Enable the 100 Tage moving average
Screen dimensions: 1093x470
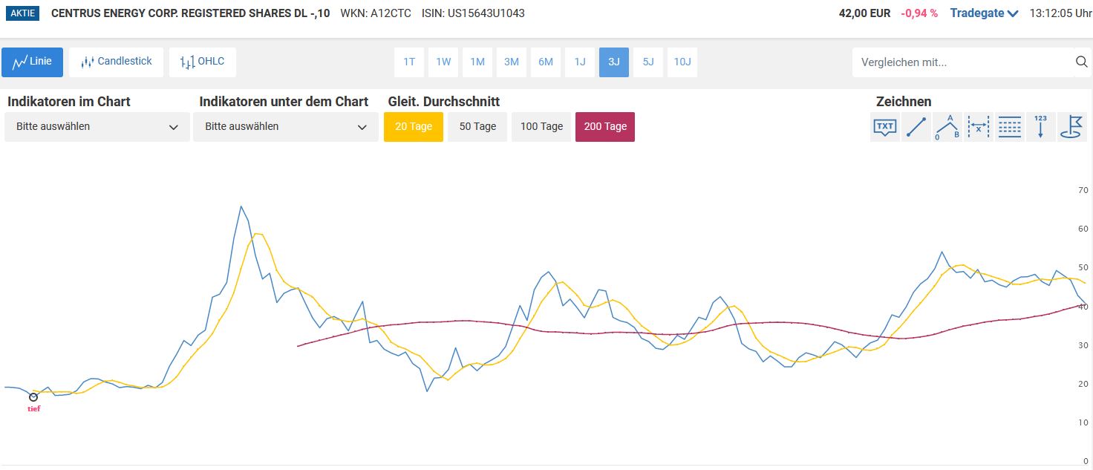(x=541, y=127)
